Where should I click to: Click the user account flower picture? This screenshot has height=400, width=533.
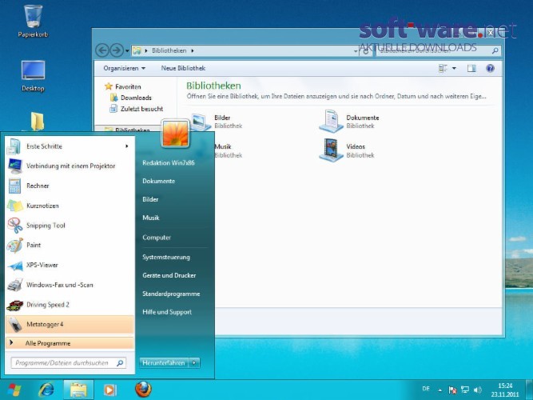[x=175, y=134]
